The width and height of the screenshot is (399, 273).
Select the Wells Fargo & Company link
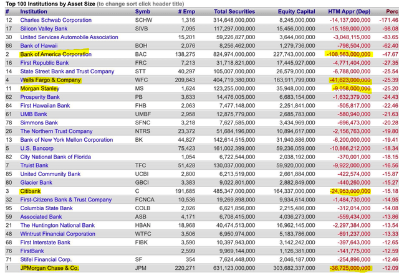click(50, 80)
